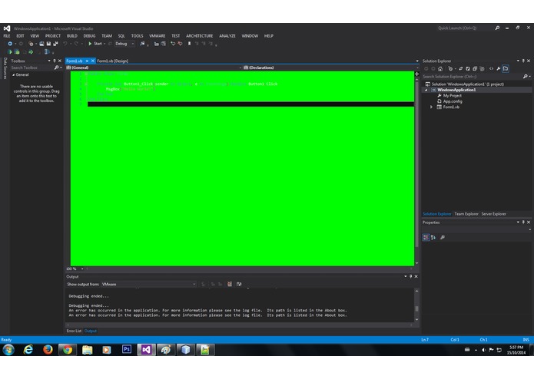The width and height of the screenshot is (534, 379).
Task: Click the Quick Launch search box
Action: (465, 28)
